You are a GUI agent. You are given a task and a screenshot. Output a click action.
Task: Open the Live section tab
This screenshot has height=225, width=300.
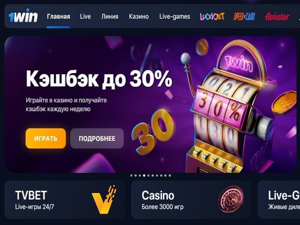(x=85, y=16)
